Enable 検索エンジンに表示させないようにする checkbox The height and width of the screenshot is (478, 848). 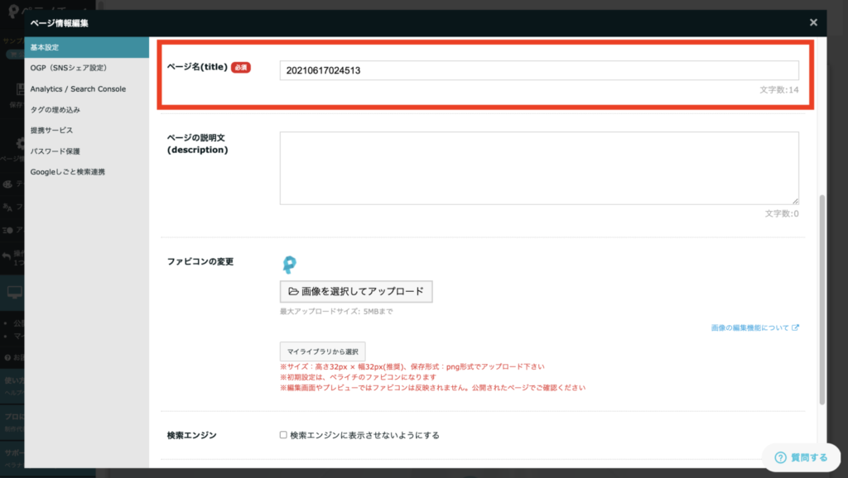(283, 435)
